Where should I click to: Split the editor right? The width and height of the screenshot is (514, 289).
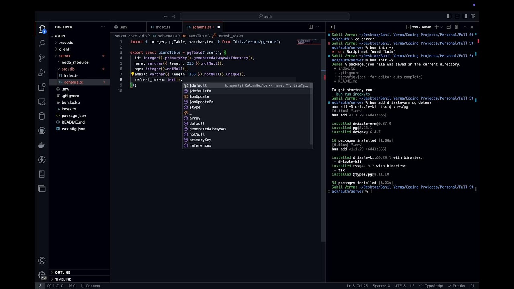310,27
